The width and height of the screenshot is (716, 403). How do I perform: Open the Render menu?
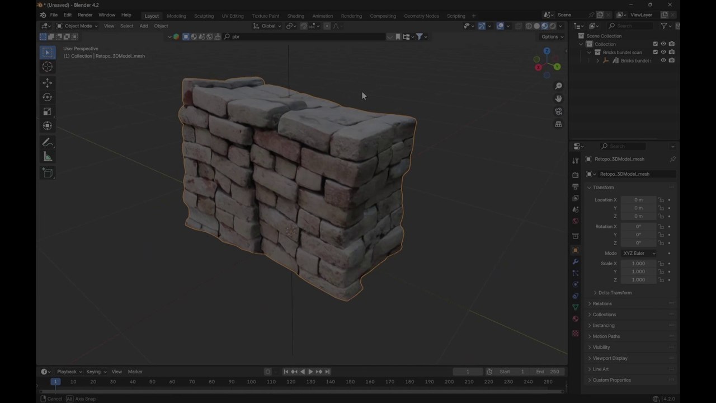pyautogui.click(x=85, y=15)
